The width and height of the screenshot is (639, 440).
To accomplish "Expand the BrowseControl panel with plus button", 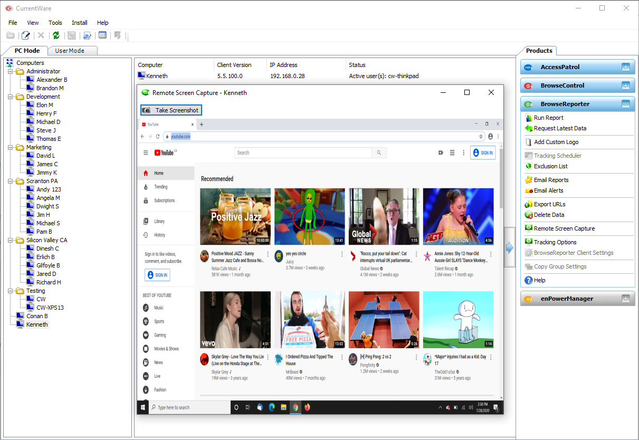I will pyautogui.click(x=626, y=85).
